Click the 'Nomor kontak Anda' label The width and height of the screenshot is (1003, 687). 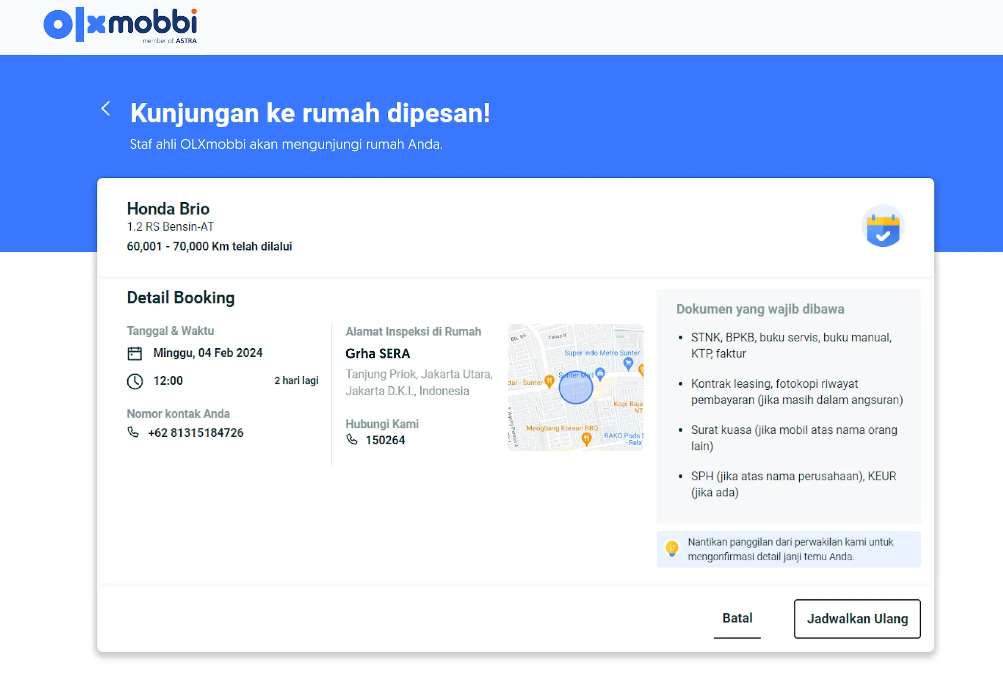point(178,414)
